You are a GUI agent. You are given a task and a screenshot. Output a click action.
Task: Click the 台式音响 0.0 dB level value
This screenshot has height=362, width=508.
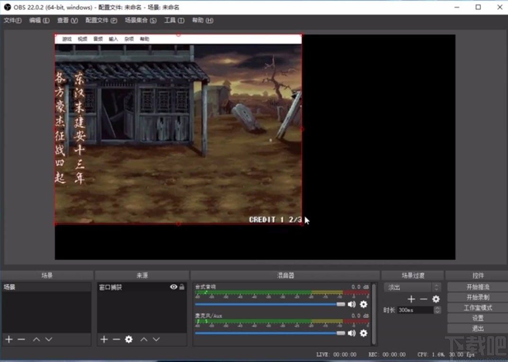click(360, 287)
